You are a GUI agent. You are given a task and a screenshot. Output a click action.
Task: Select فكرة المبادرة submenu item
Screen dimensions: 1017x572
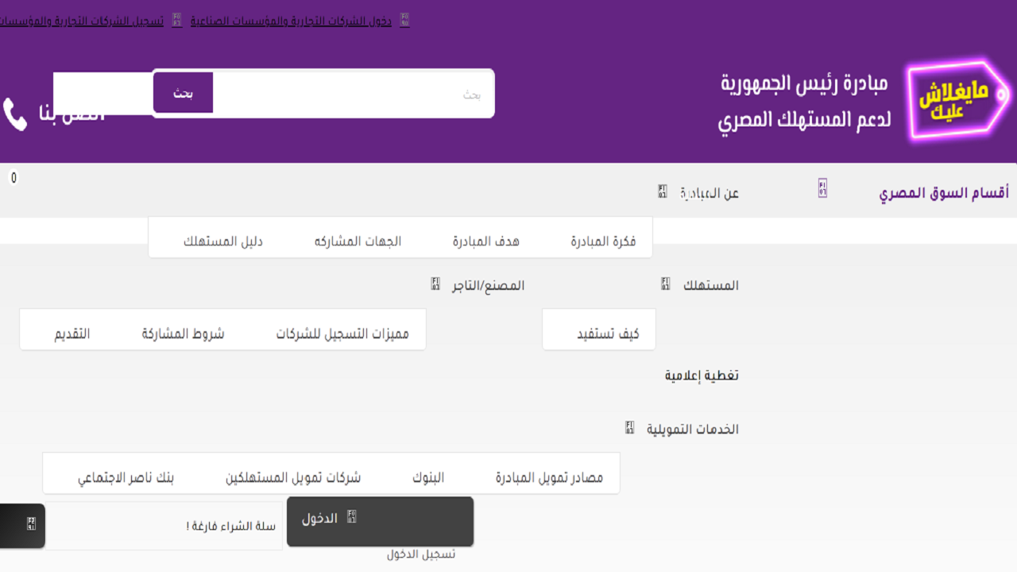coord(603,242)
